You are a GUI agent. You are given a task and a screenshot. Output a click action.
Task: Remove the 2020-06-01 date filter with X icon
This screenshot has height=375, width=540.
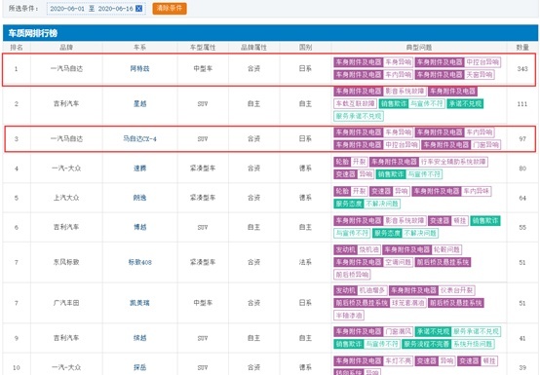tap(138, 9)
